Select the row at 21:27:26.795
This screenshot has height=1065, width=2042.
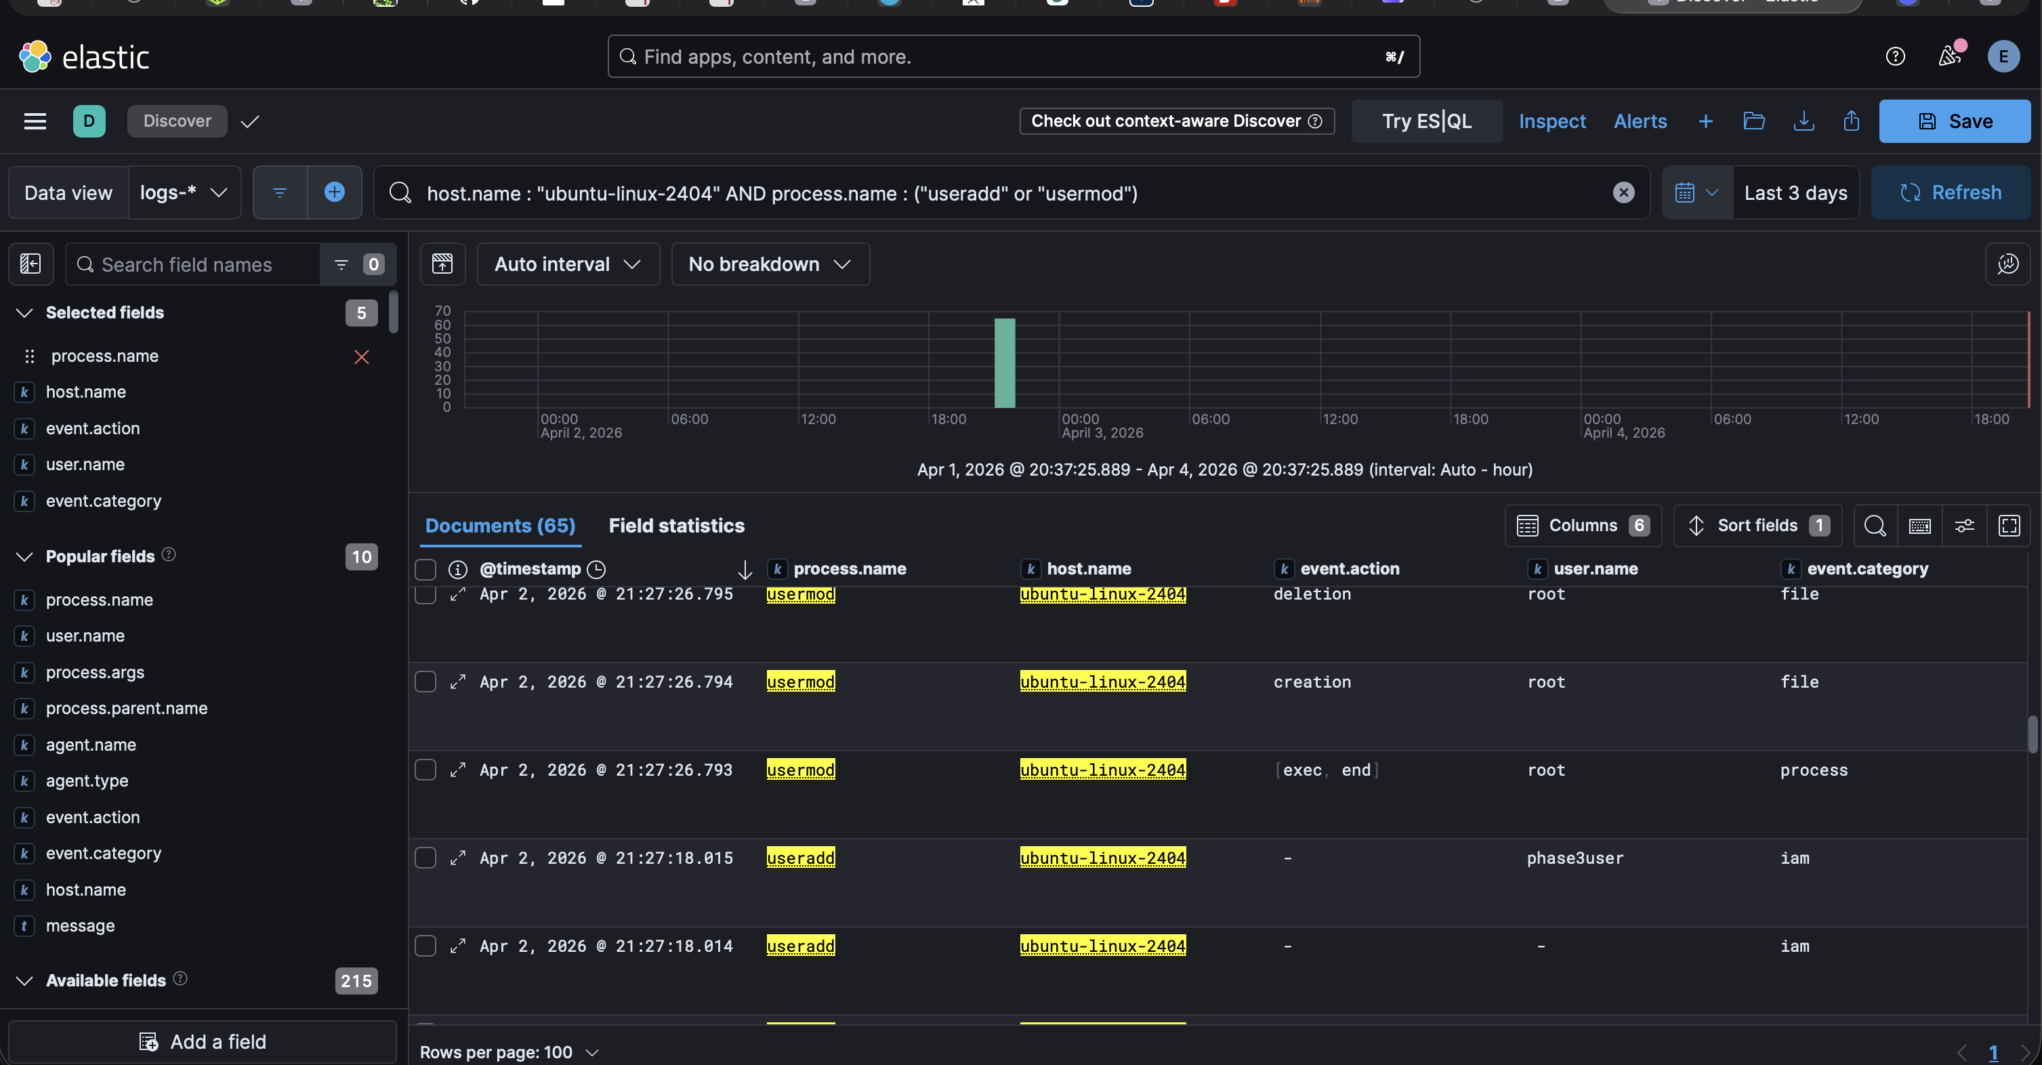(425, 595)
